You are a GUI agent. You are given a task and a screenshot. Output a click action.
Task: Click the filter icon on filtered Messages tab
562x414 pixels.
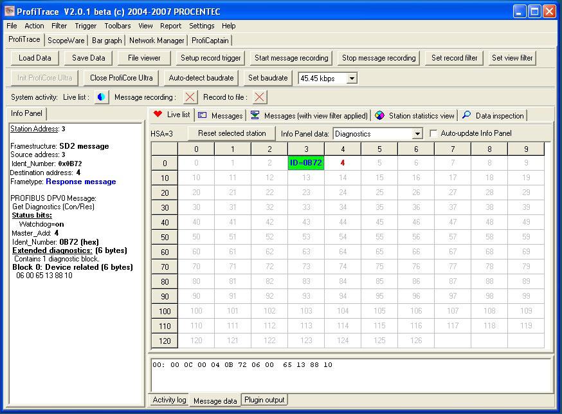coord(255,115)
